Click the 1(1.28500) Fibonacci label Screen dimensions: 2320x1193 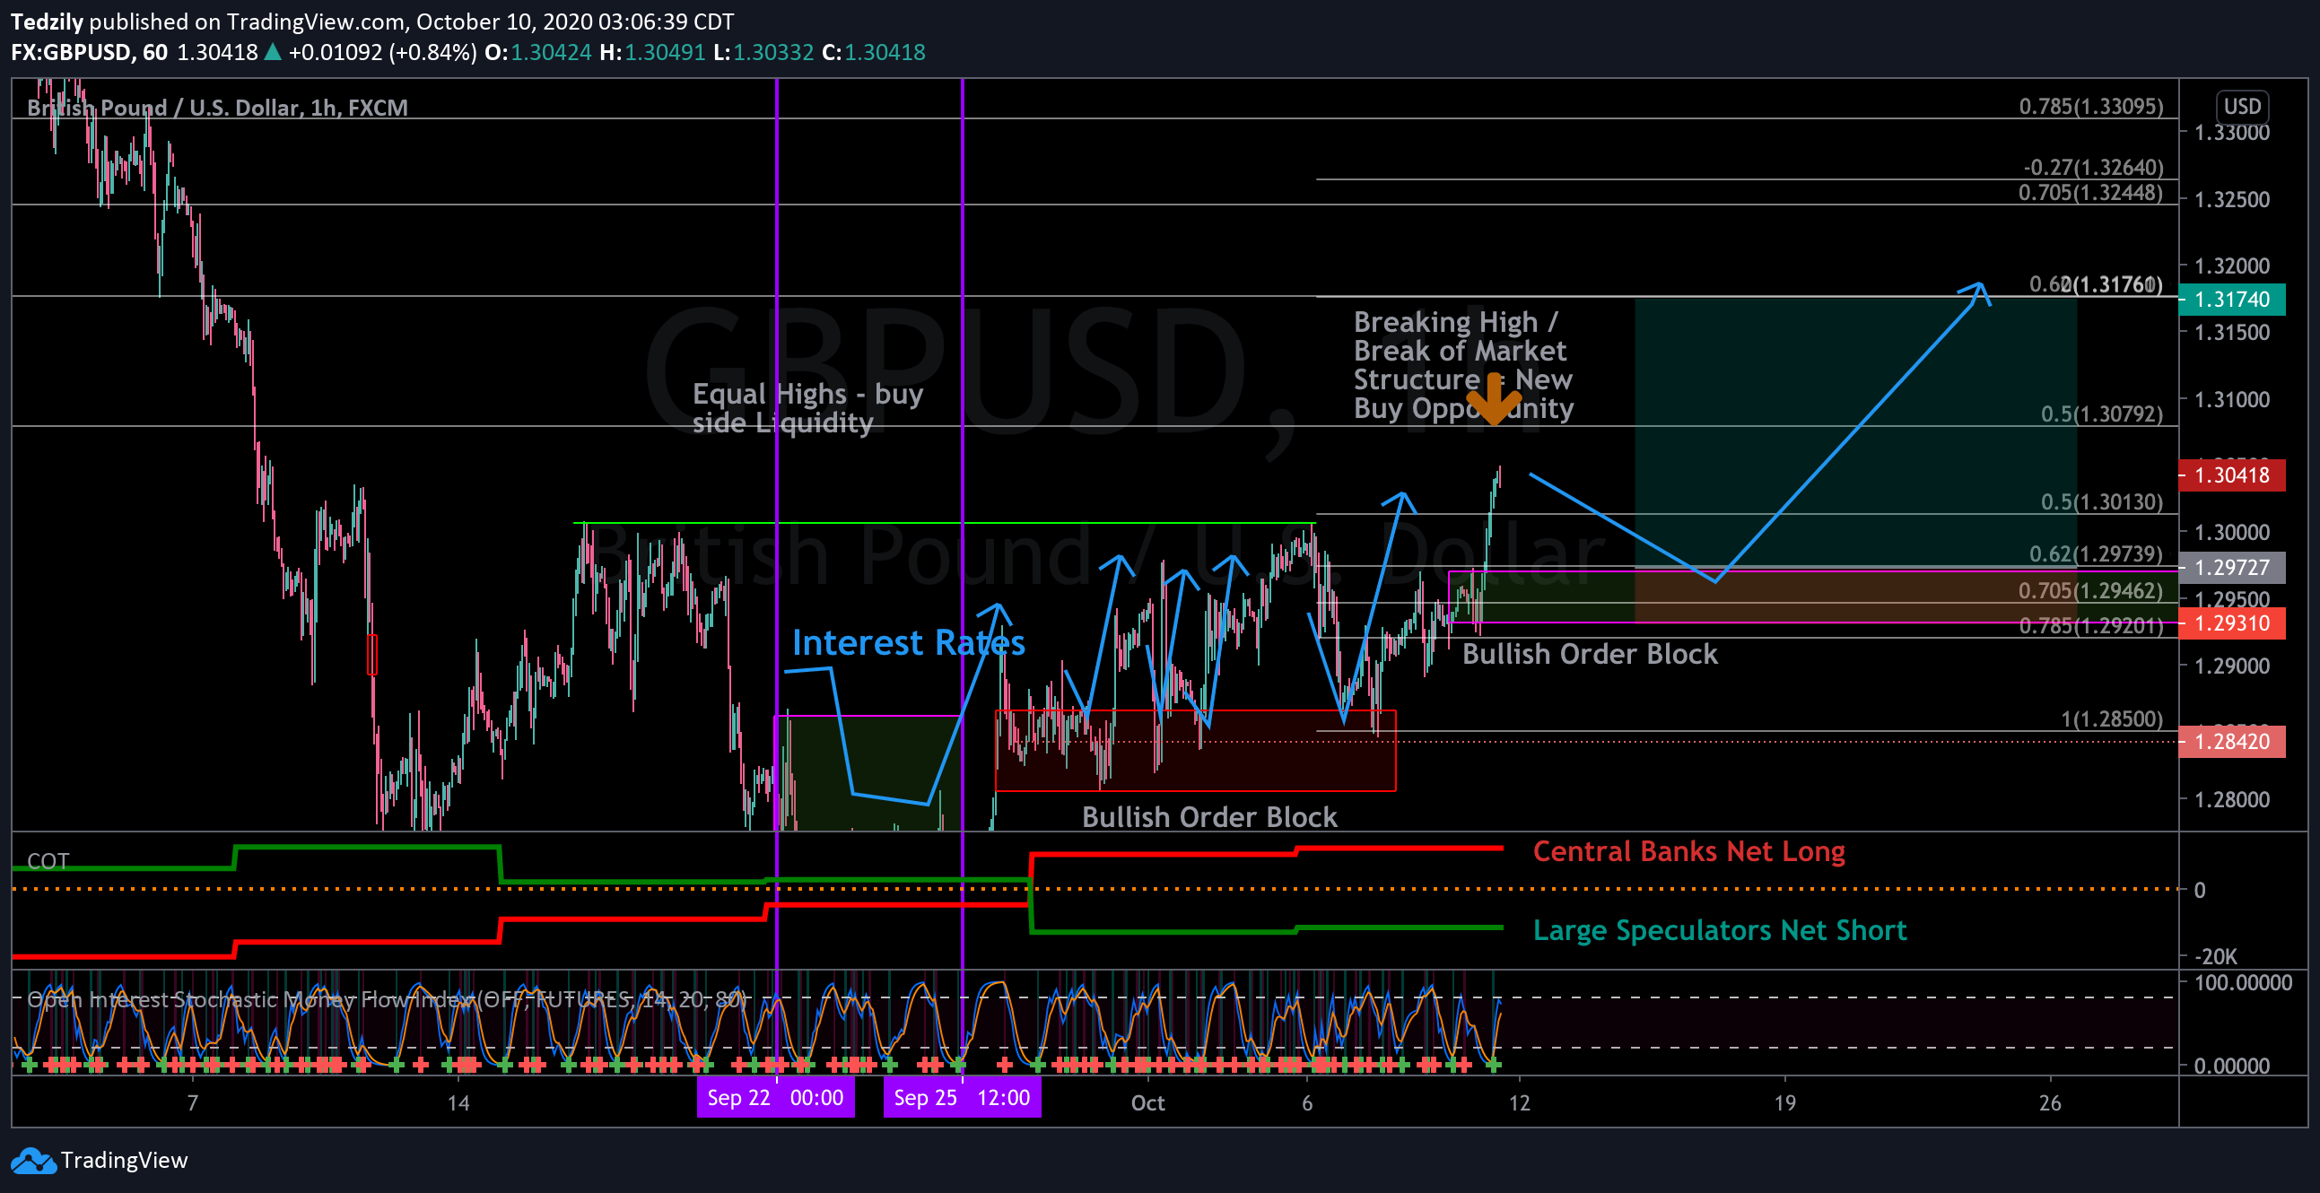[x=2112, y=718]
